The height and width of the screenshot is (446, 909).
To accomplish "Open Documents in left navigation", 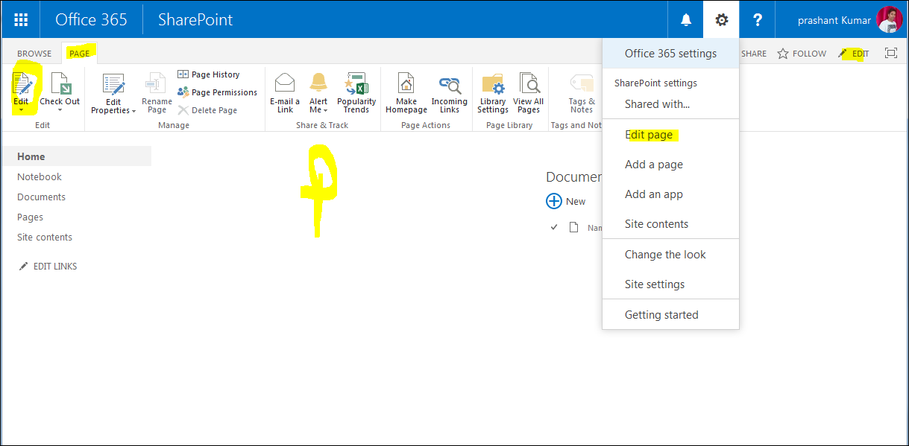I will [42, 197].
